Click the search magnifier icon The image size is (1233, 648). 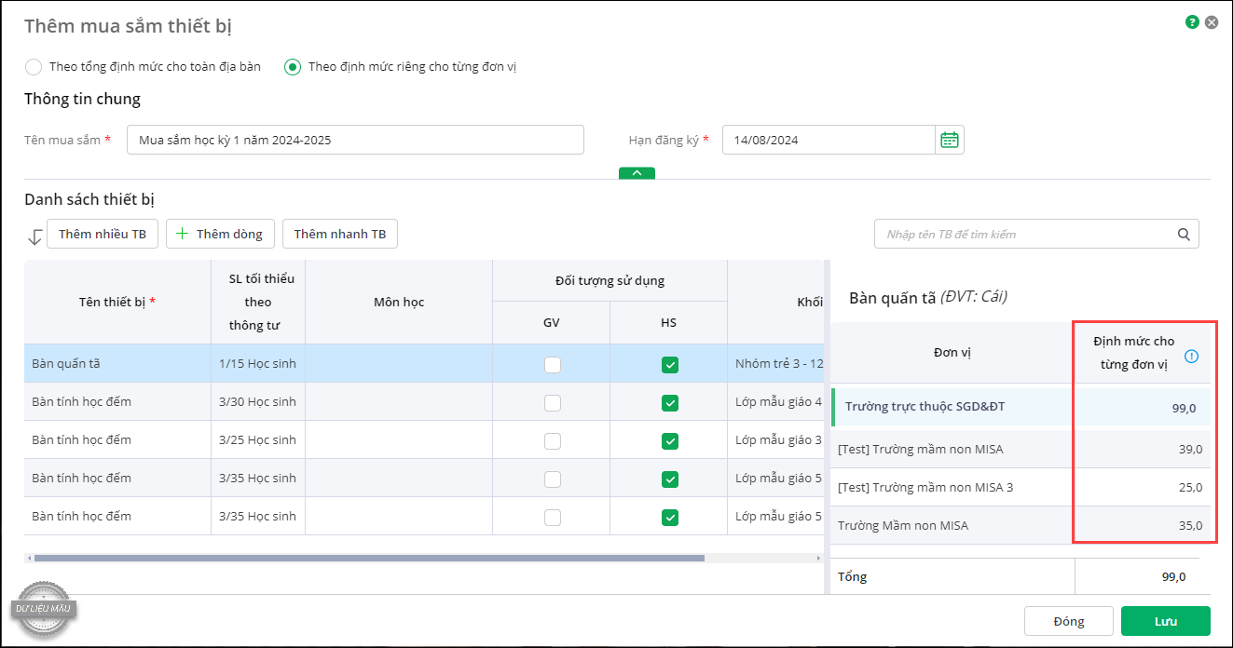point(1184,235)
